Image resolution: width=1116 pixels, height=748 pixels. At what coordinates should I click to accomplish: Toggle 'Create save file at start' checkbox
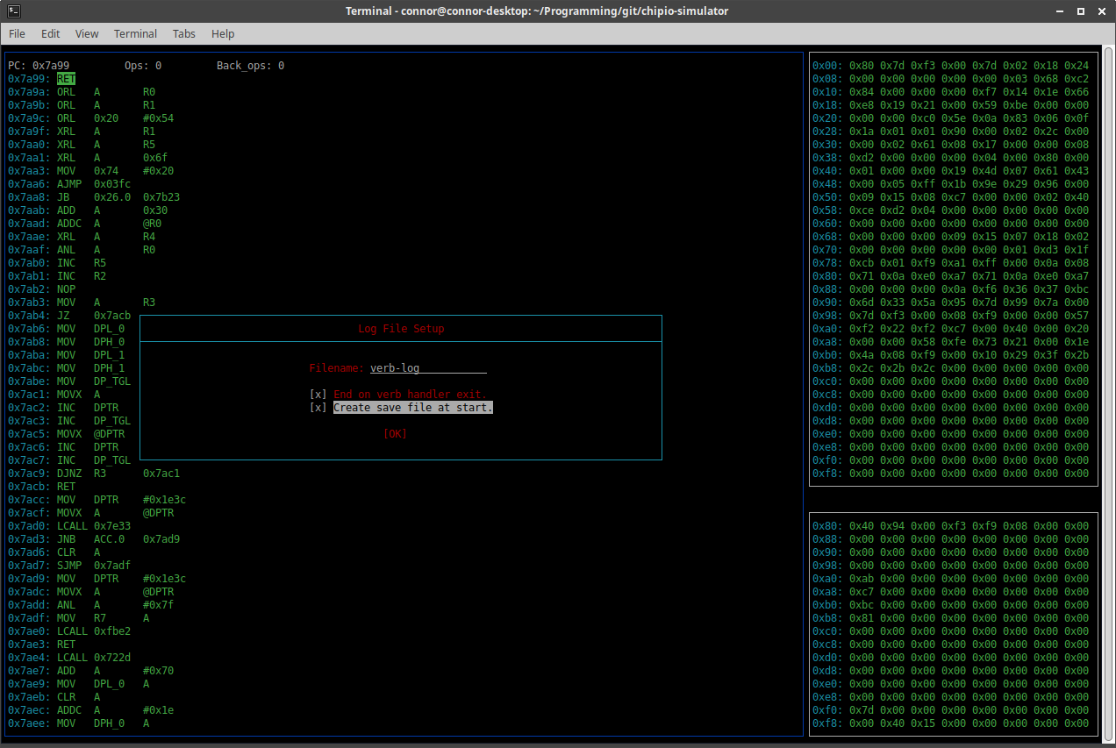(318, 408)
